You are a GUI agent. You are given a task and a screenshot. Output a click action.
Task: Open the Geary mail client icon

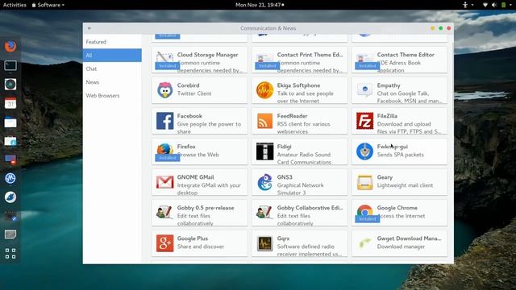click(x=364, y=182)
